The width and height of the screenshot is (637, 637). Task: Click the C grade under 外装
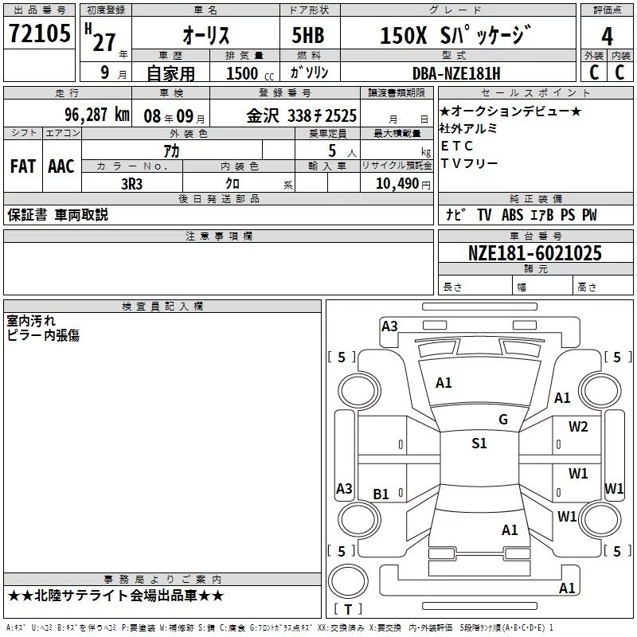pos(594,72)
